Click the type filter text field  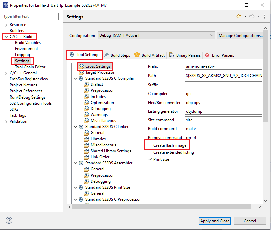(x=31, y=16)
